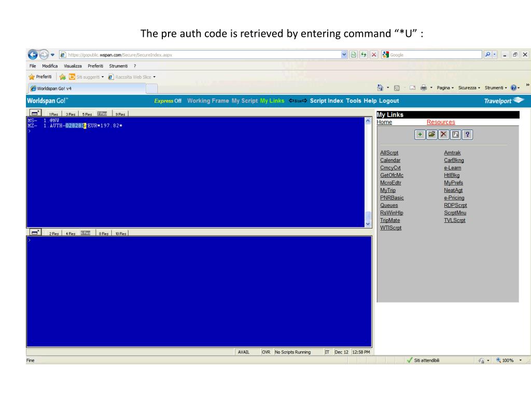Click the question mark help icon in My Links

467,135
